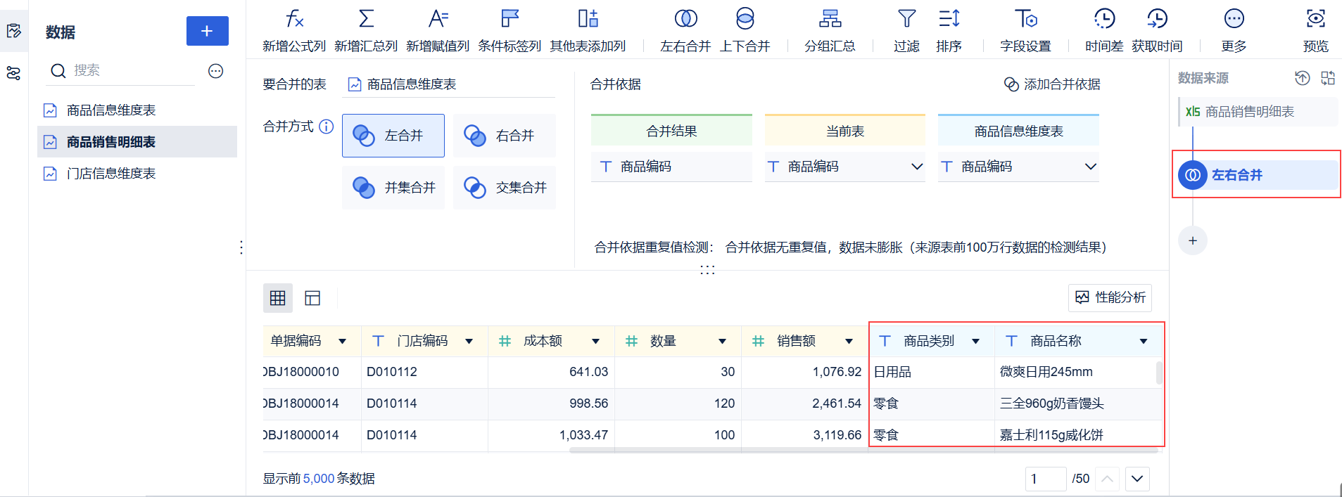
Task: Select the 右合并 merge mode
Action: 504,136
